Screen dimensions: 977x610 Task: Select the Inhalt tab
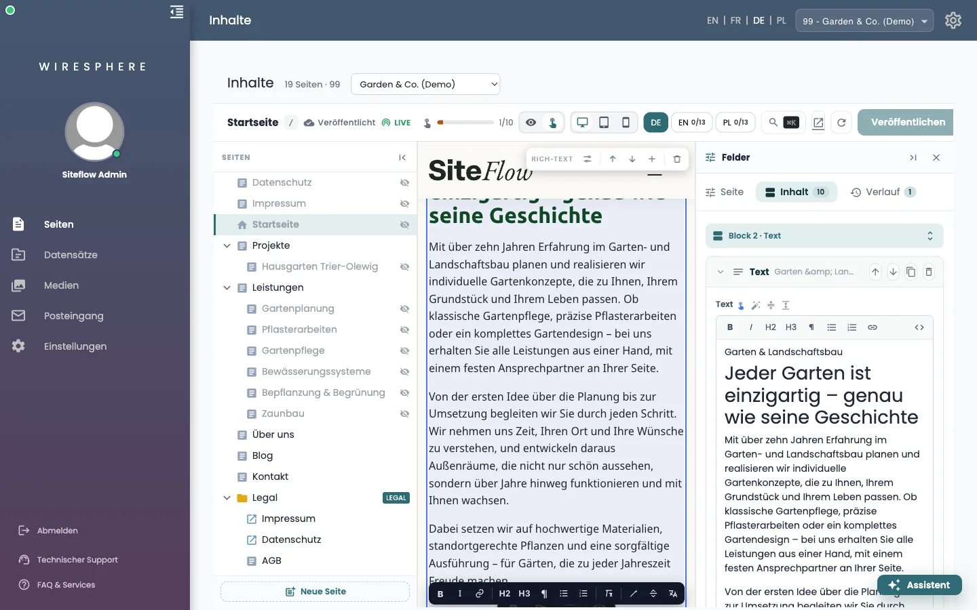797,192
